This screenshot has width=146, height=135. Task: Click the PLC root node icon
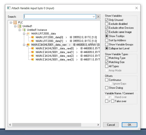[15, 22]
